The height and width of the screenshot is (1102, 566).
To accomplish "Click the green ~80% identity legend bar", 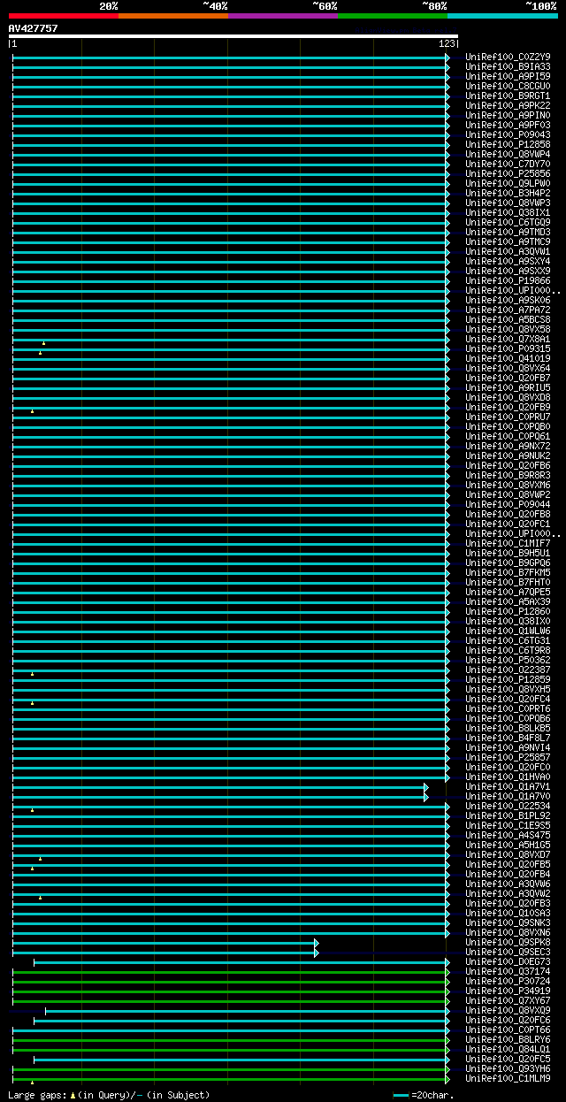I will pos(392,15).
